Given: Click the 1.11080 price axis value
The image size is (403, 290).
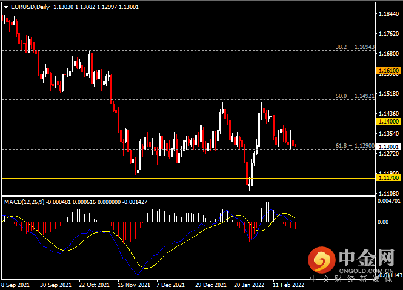Looking at the screenshot, I should tap(389, 193).
